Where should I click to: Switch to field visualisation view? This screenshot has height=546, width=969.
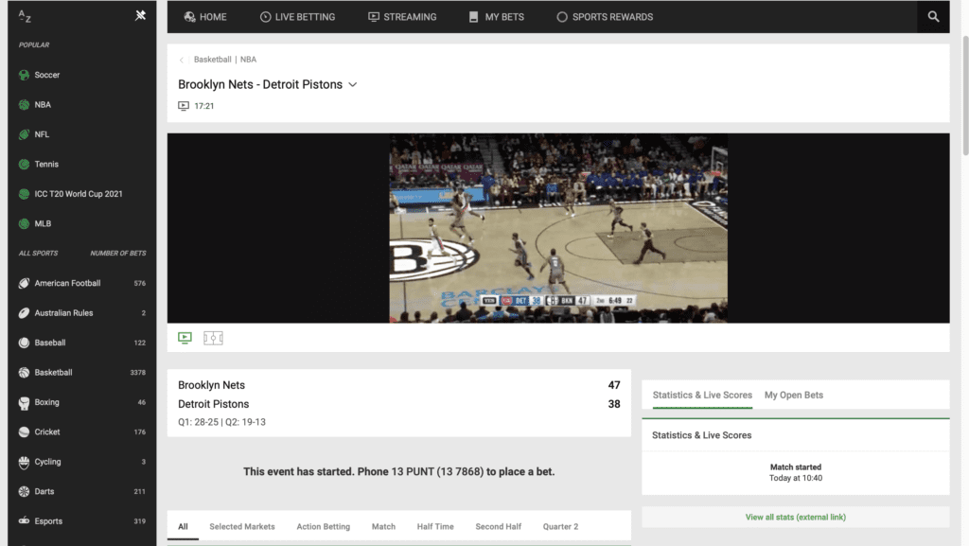tap(213, 338)
